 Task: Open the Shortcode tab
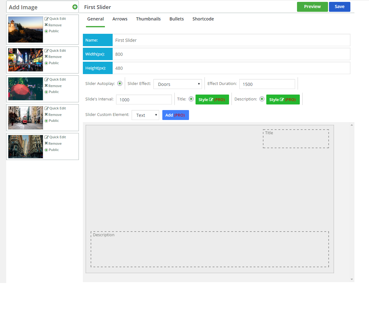point(203,19)
